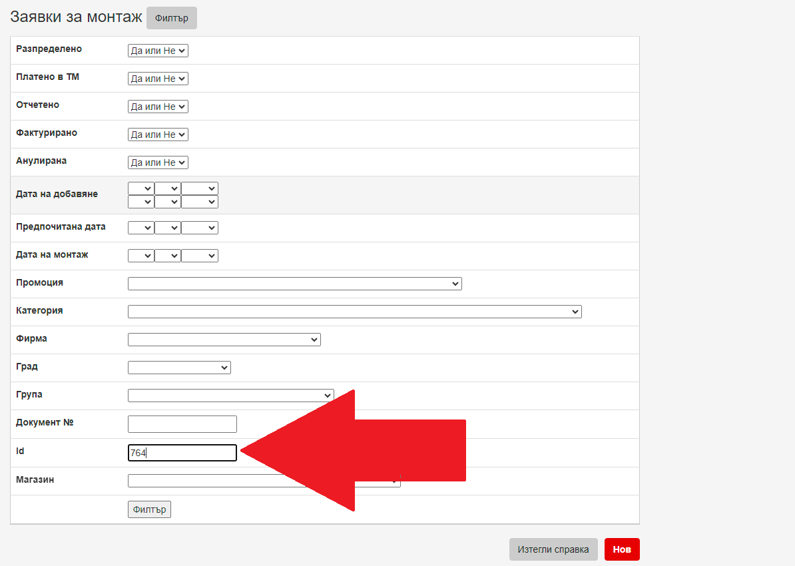Open the Дата на монтаж first (day) dropdown

(x=141, y=256)
